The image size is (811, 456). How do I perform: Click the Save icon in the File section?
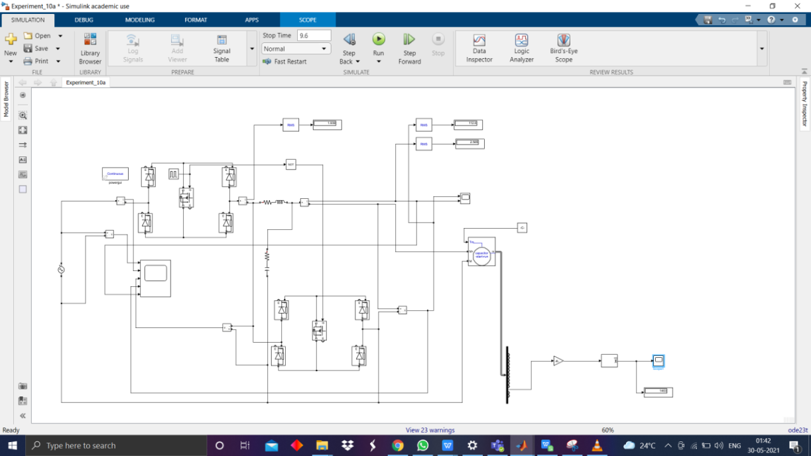(x=28, y=48)
